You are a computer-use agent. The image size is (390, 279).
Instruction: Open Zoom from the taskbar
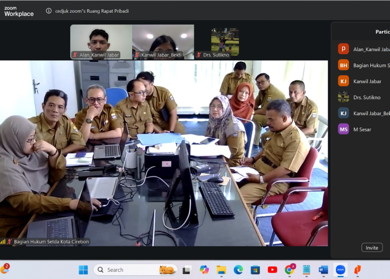(x=340, y=270)
